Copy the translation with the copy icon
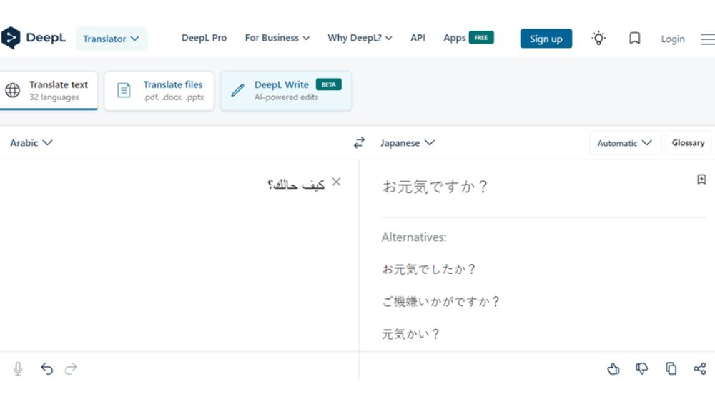 tap(671, 369)
